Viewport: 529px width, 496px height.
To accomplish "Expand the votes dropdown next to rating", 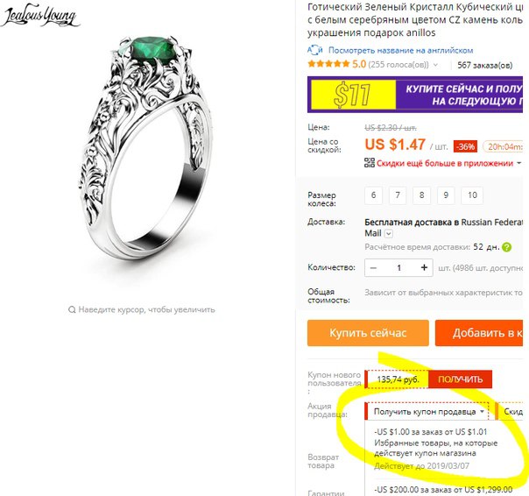I will point(435,65).
